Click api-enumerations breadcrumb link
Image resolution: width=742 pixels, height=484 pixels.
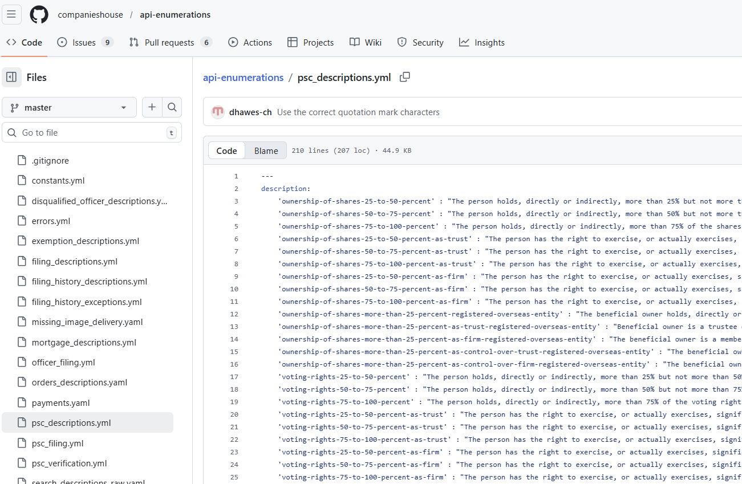(243, 78)
